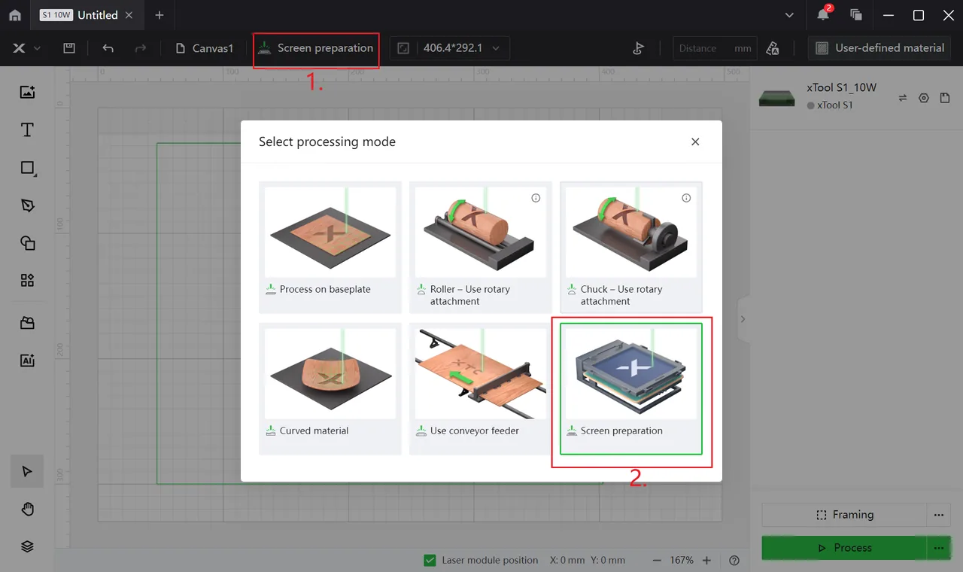Select the Rectangle shape tool
This screenshot has height=572, width=963.
[27, 168]
